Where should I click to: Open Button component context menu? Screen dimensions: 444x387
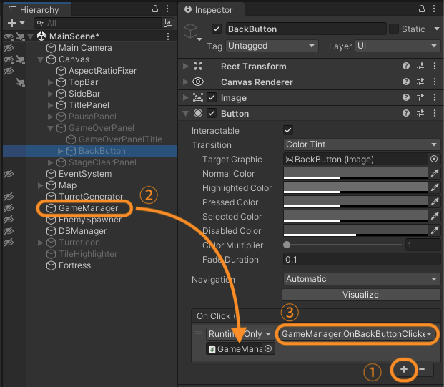coord(435,113)
